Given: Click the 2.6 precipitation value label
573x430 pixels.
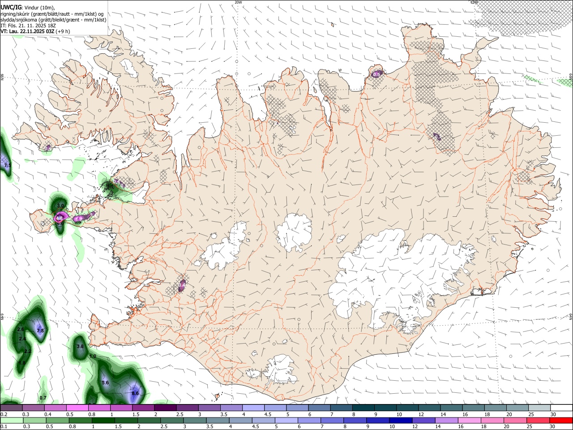Looking at the screenshot, I should click(x=21, y=329).
